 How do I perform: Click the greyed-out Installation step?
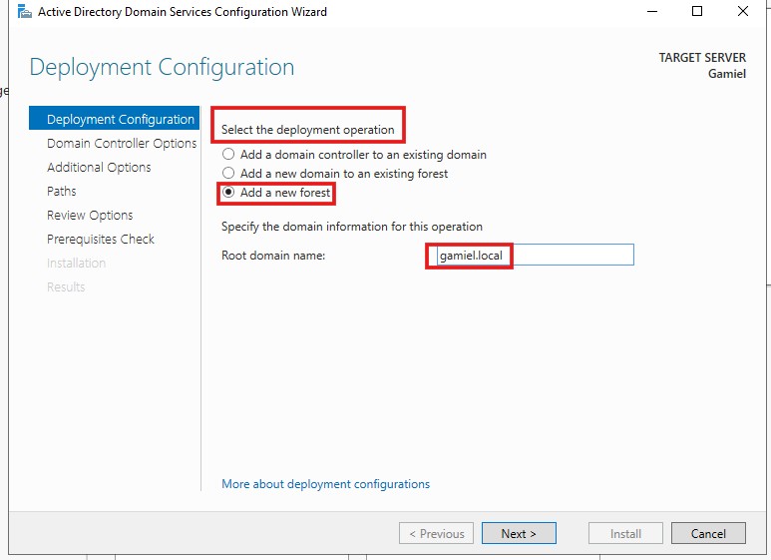[x=76, y=263]
